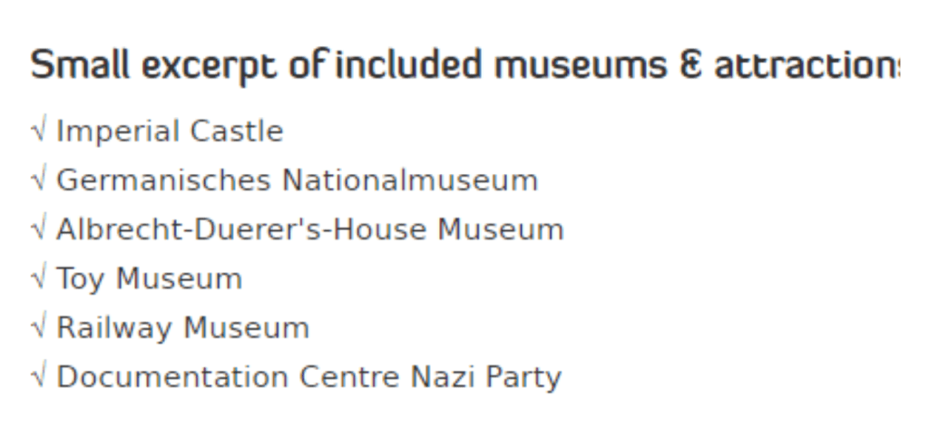This screenshot has height=447, width=929.
Task: Click the word "Nationalmuseum" in the second item
Action: point(410,181)
